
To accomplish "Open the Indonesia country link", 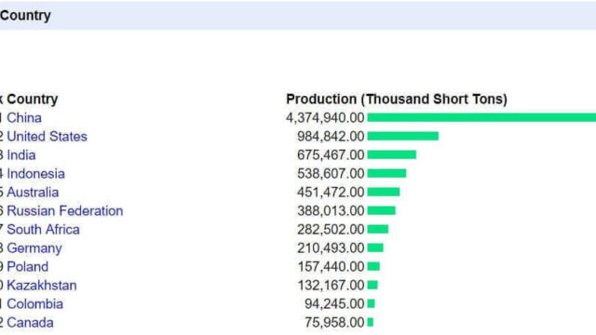I will (35, 174).
